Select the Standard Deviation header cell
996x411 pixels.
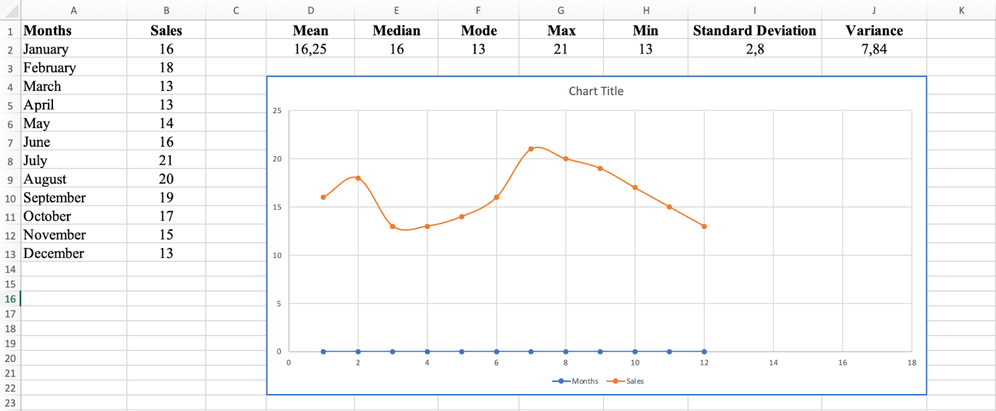click(x=754, y=30)
